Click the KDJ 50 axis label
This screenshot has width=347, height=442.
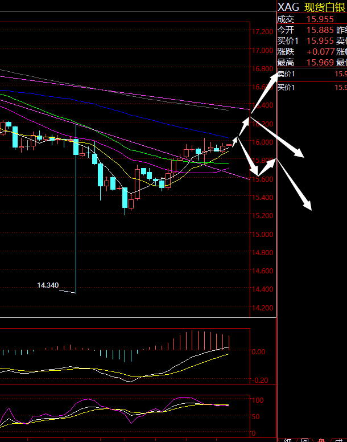255,416
